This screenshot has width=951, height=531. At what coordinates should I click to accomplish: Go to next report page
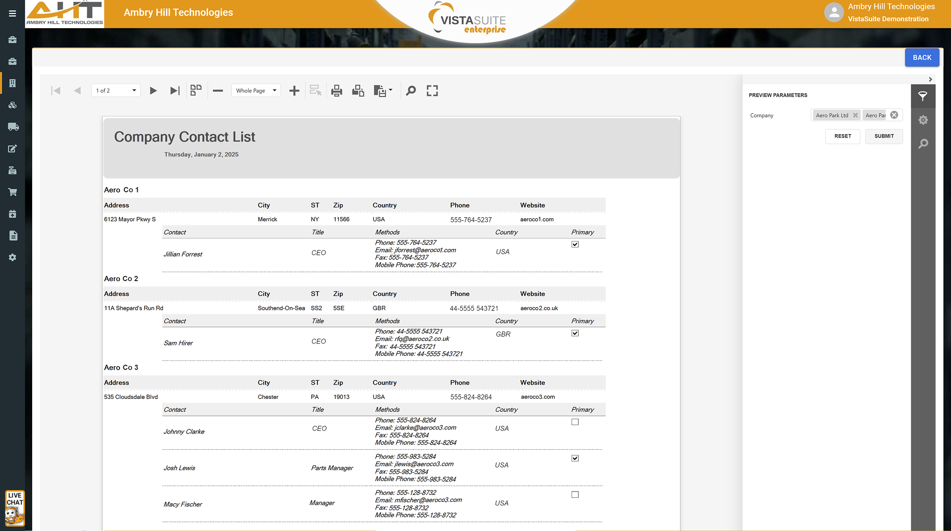153,91
